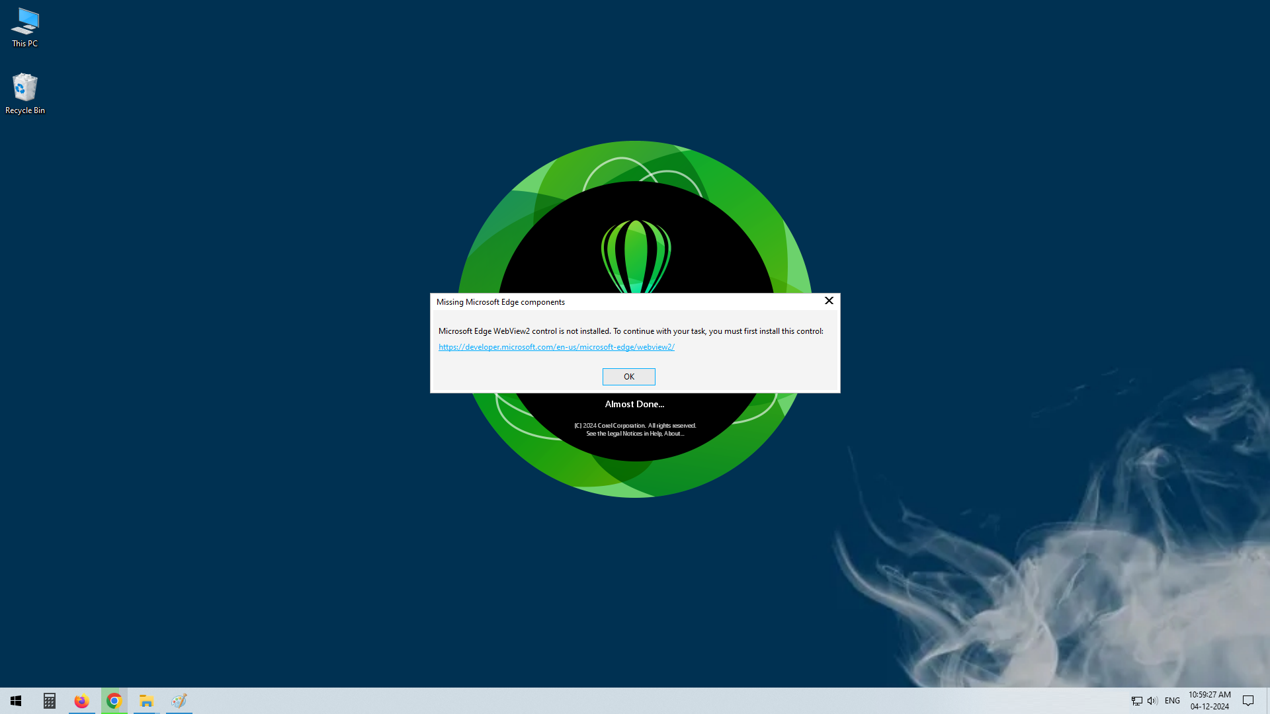Open volume control in system tray

click(1152, 701)
